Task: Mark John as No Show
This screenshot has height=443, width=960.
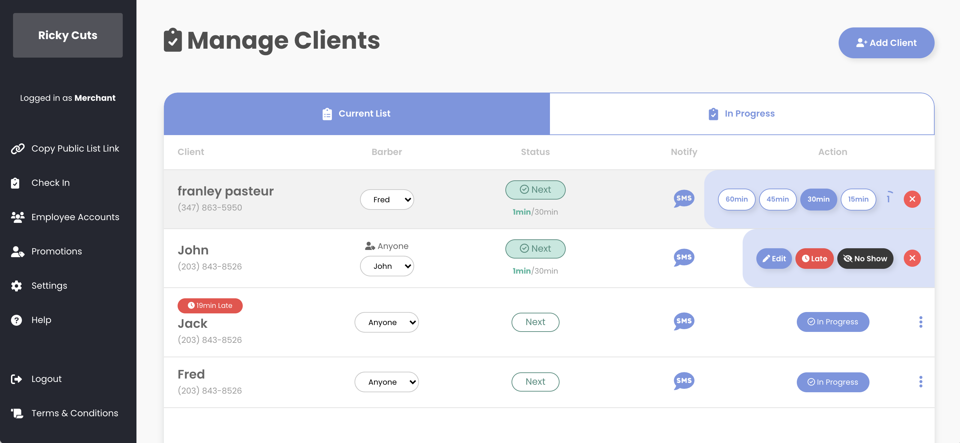Action: pos(865,259)
